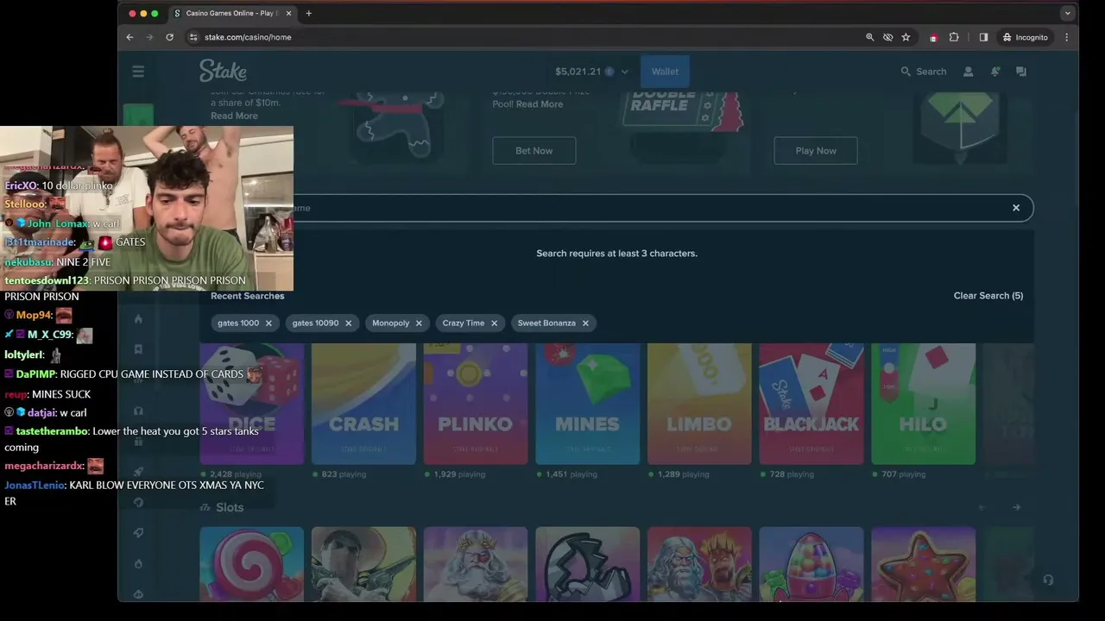Viewport: 1105px width, 621px height.
Task: Reload the page
Action: 169,37
